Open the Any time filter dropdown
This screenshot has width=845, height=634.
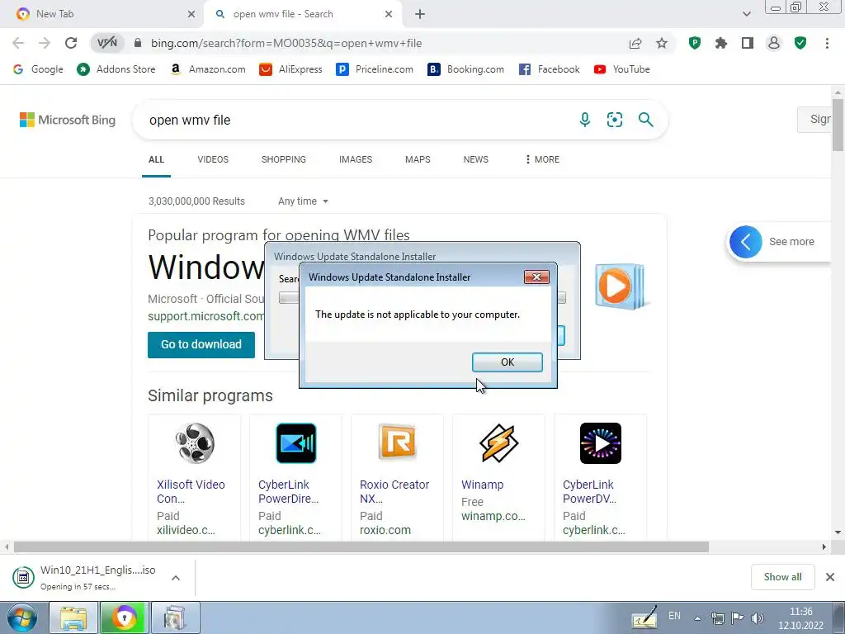303,201
